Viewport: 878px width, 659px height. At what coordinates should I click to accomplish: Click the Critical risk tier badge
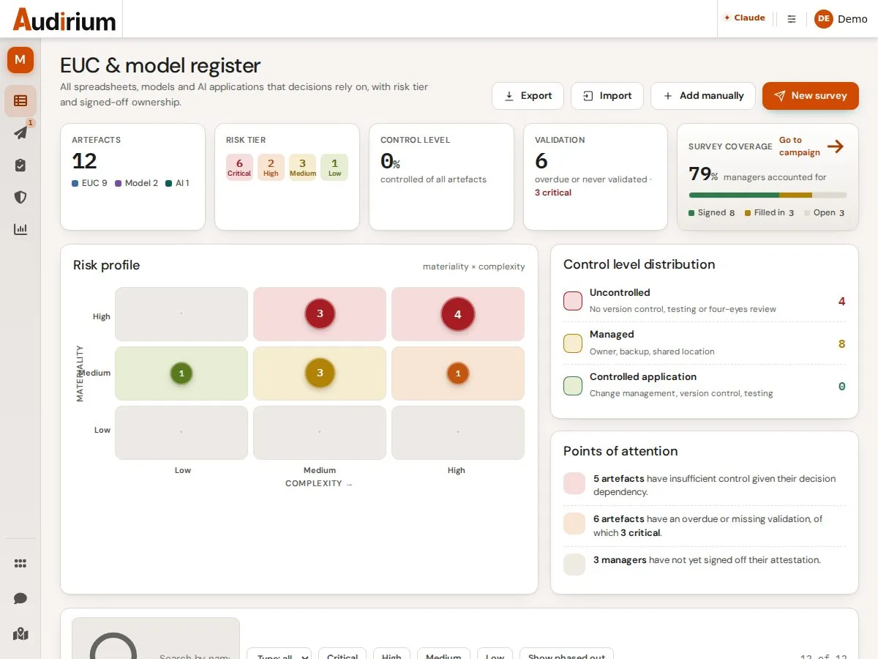239,168
